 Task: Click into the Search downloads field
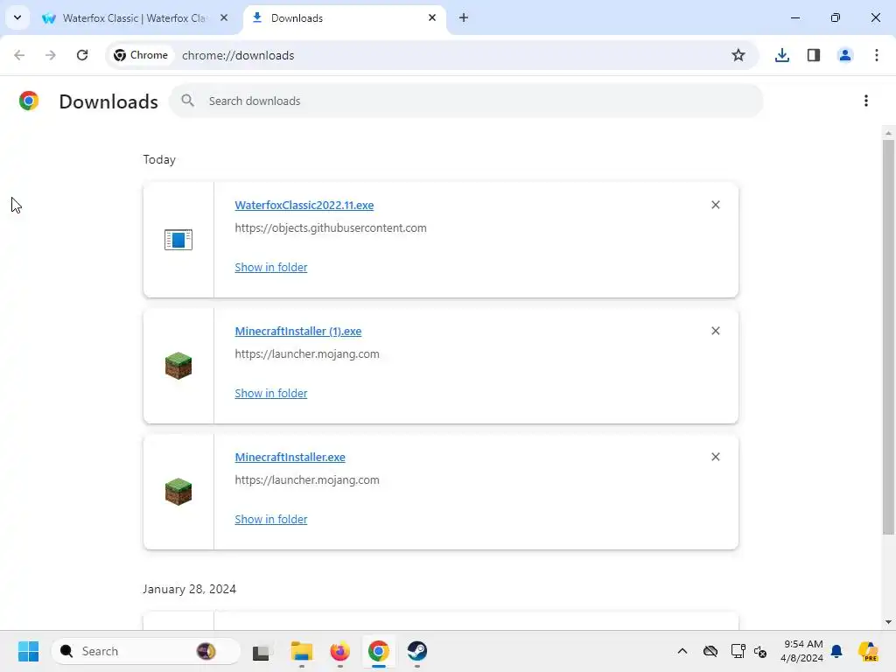[x=465, y=101]
